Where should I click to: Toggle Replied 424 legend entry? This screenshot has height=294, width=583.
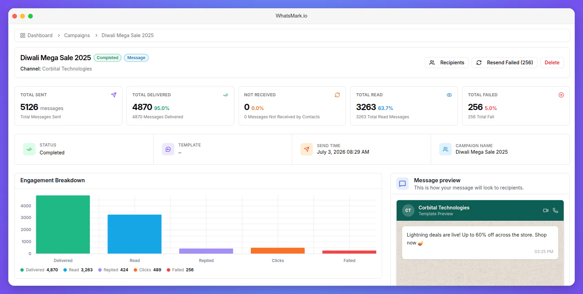(113, 270)
